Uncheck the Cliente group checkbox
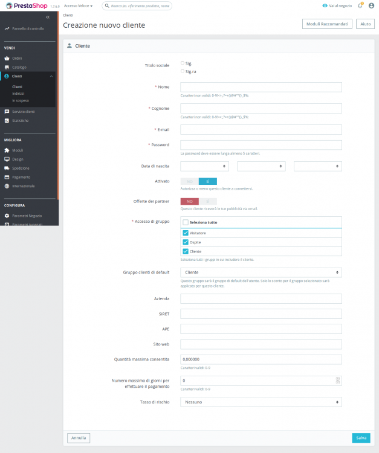Screen dimensions: 379x453 pos(186,251)
